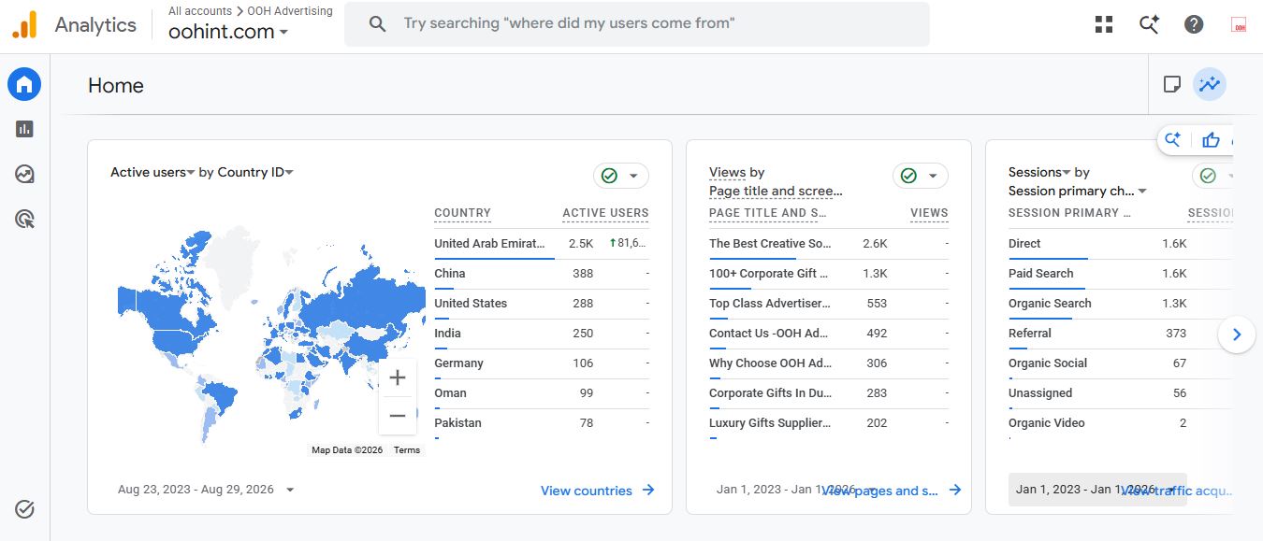Open the oohint.com property selector
This screenshot has height=541, width=1263.
click(228, 31)
